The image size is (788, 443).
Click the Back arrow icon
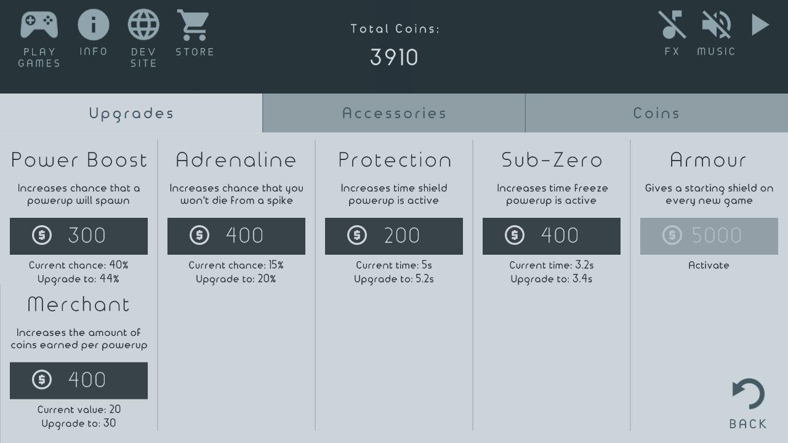click(748, 394)
